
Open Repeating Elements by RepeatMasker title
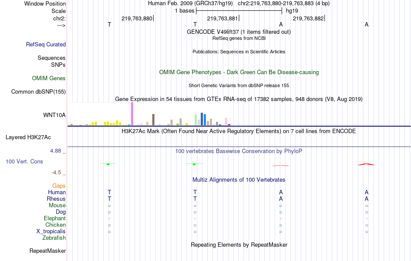(239, 245)
